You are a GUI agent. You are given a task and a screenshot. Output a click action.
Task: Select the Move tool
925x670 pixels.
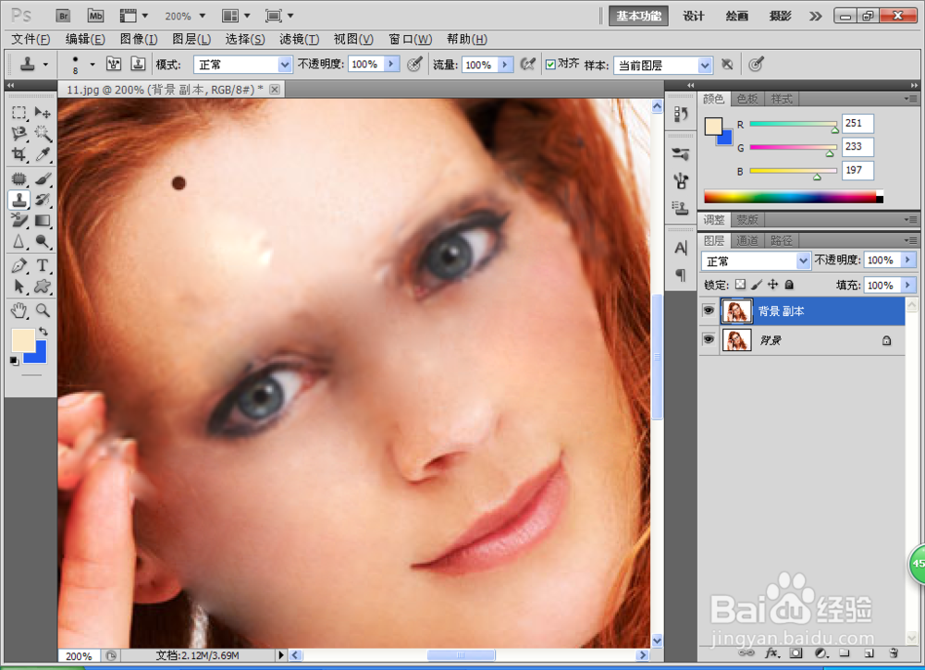click(x=42, y=112)
